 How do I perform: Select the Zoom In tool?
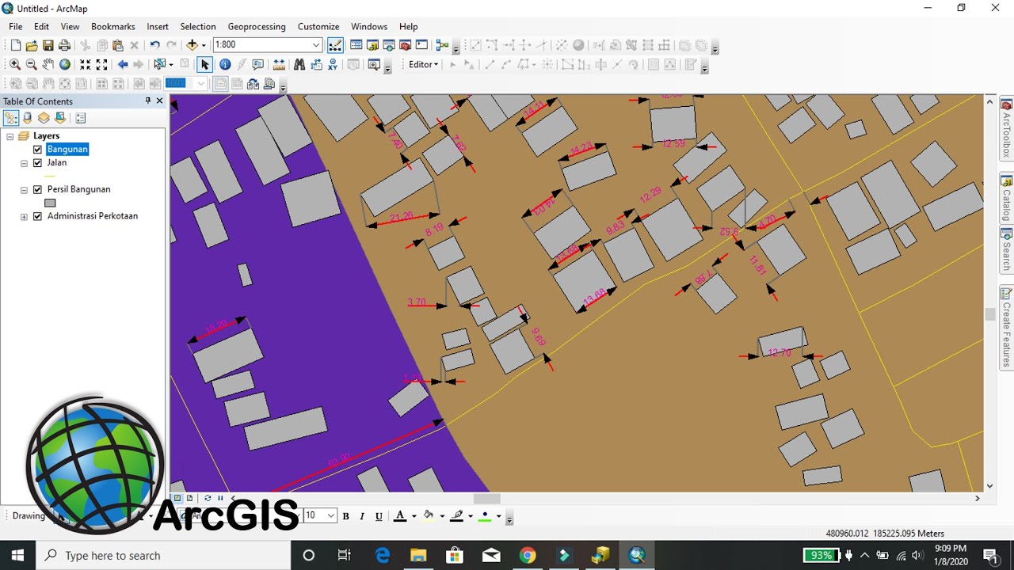(15, 65)
